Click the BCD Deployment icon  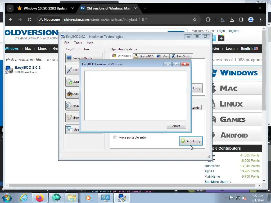[69, 118]
